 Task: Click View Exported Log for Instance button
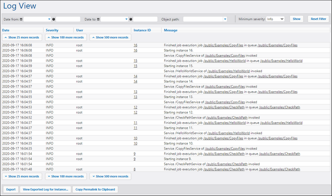click(x=45, y=190)
